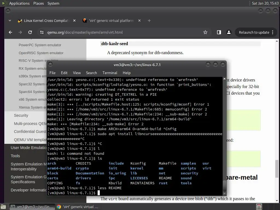Open PowerPC System emulator docs link

pos(40,45)
